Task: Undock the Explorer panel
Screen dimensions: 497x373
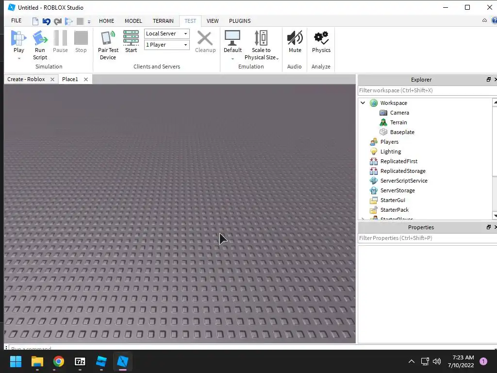Action: [488, 80]
